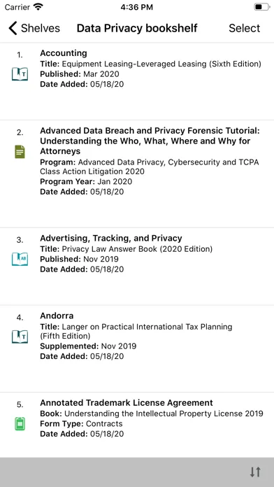Return to Shelves list
274x487 pixels.
(x=34, y=28)
